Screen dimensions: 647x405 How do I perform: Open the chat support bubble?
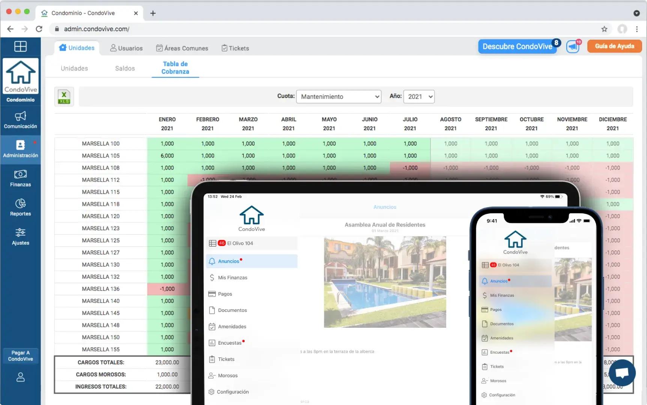pyautogui.click(x=622, y=373)
